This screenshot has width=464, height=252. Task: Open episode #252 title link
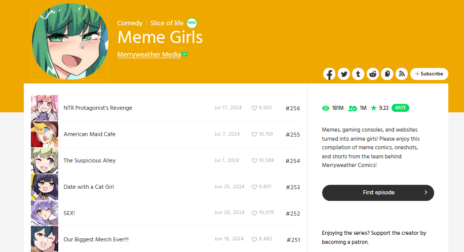(x=69, y=213)
